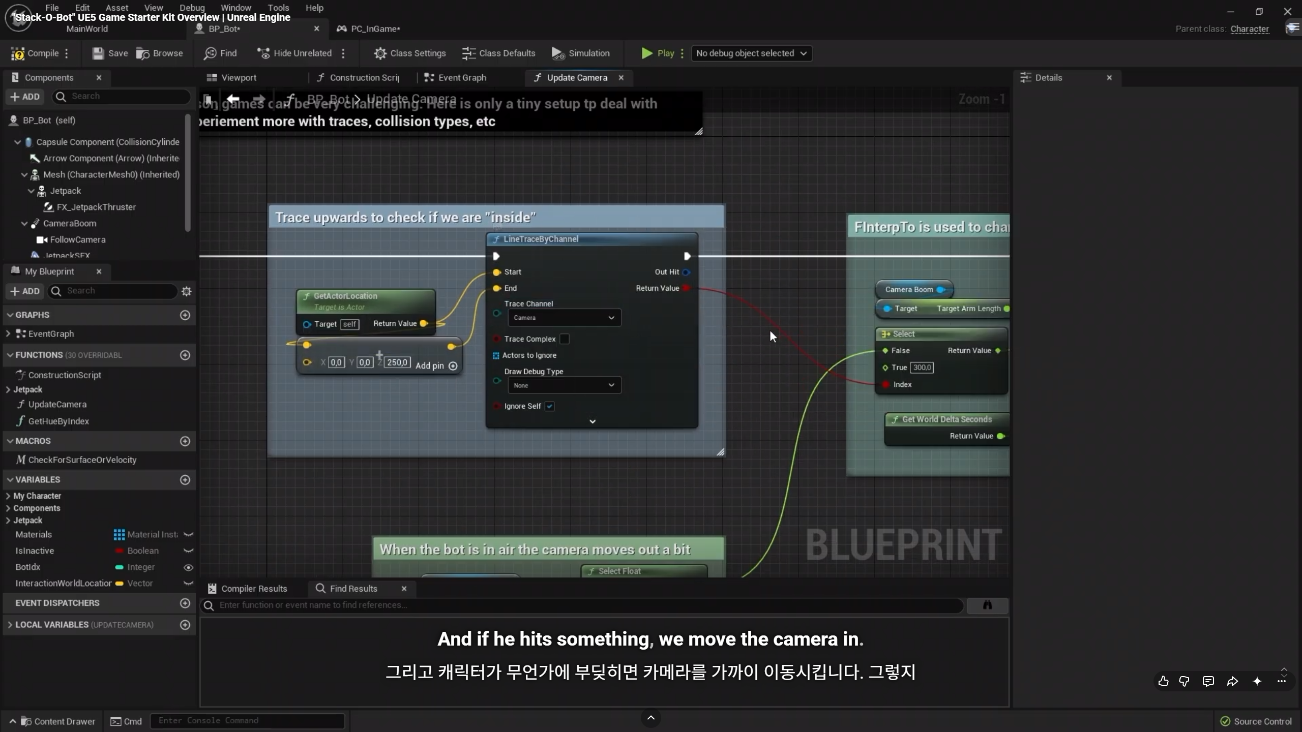Click the find in all blueprints binoculars icon
This screenshot has height=732, width=1302.
pos(987,605)
